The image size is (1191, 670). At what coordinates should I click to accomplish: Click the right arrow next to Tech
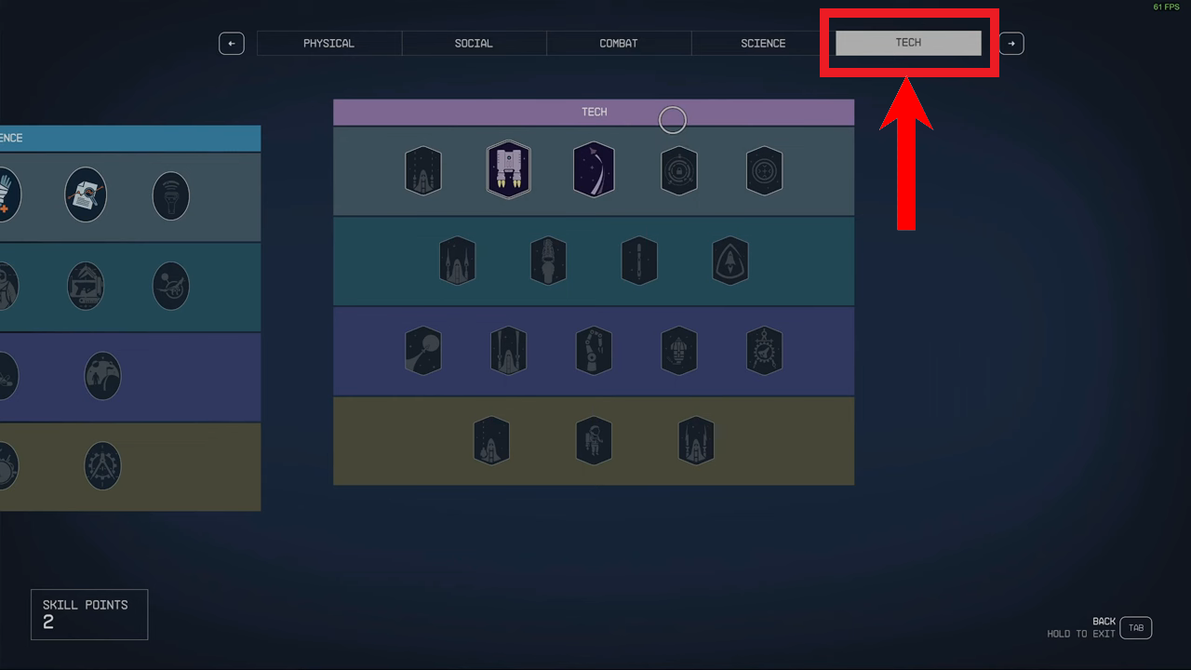click(1011, 43)
